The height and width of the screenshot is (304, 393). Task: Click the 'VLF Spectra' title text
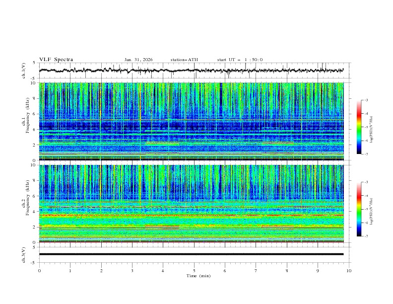point(56,60)
